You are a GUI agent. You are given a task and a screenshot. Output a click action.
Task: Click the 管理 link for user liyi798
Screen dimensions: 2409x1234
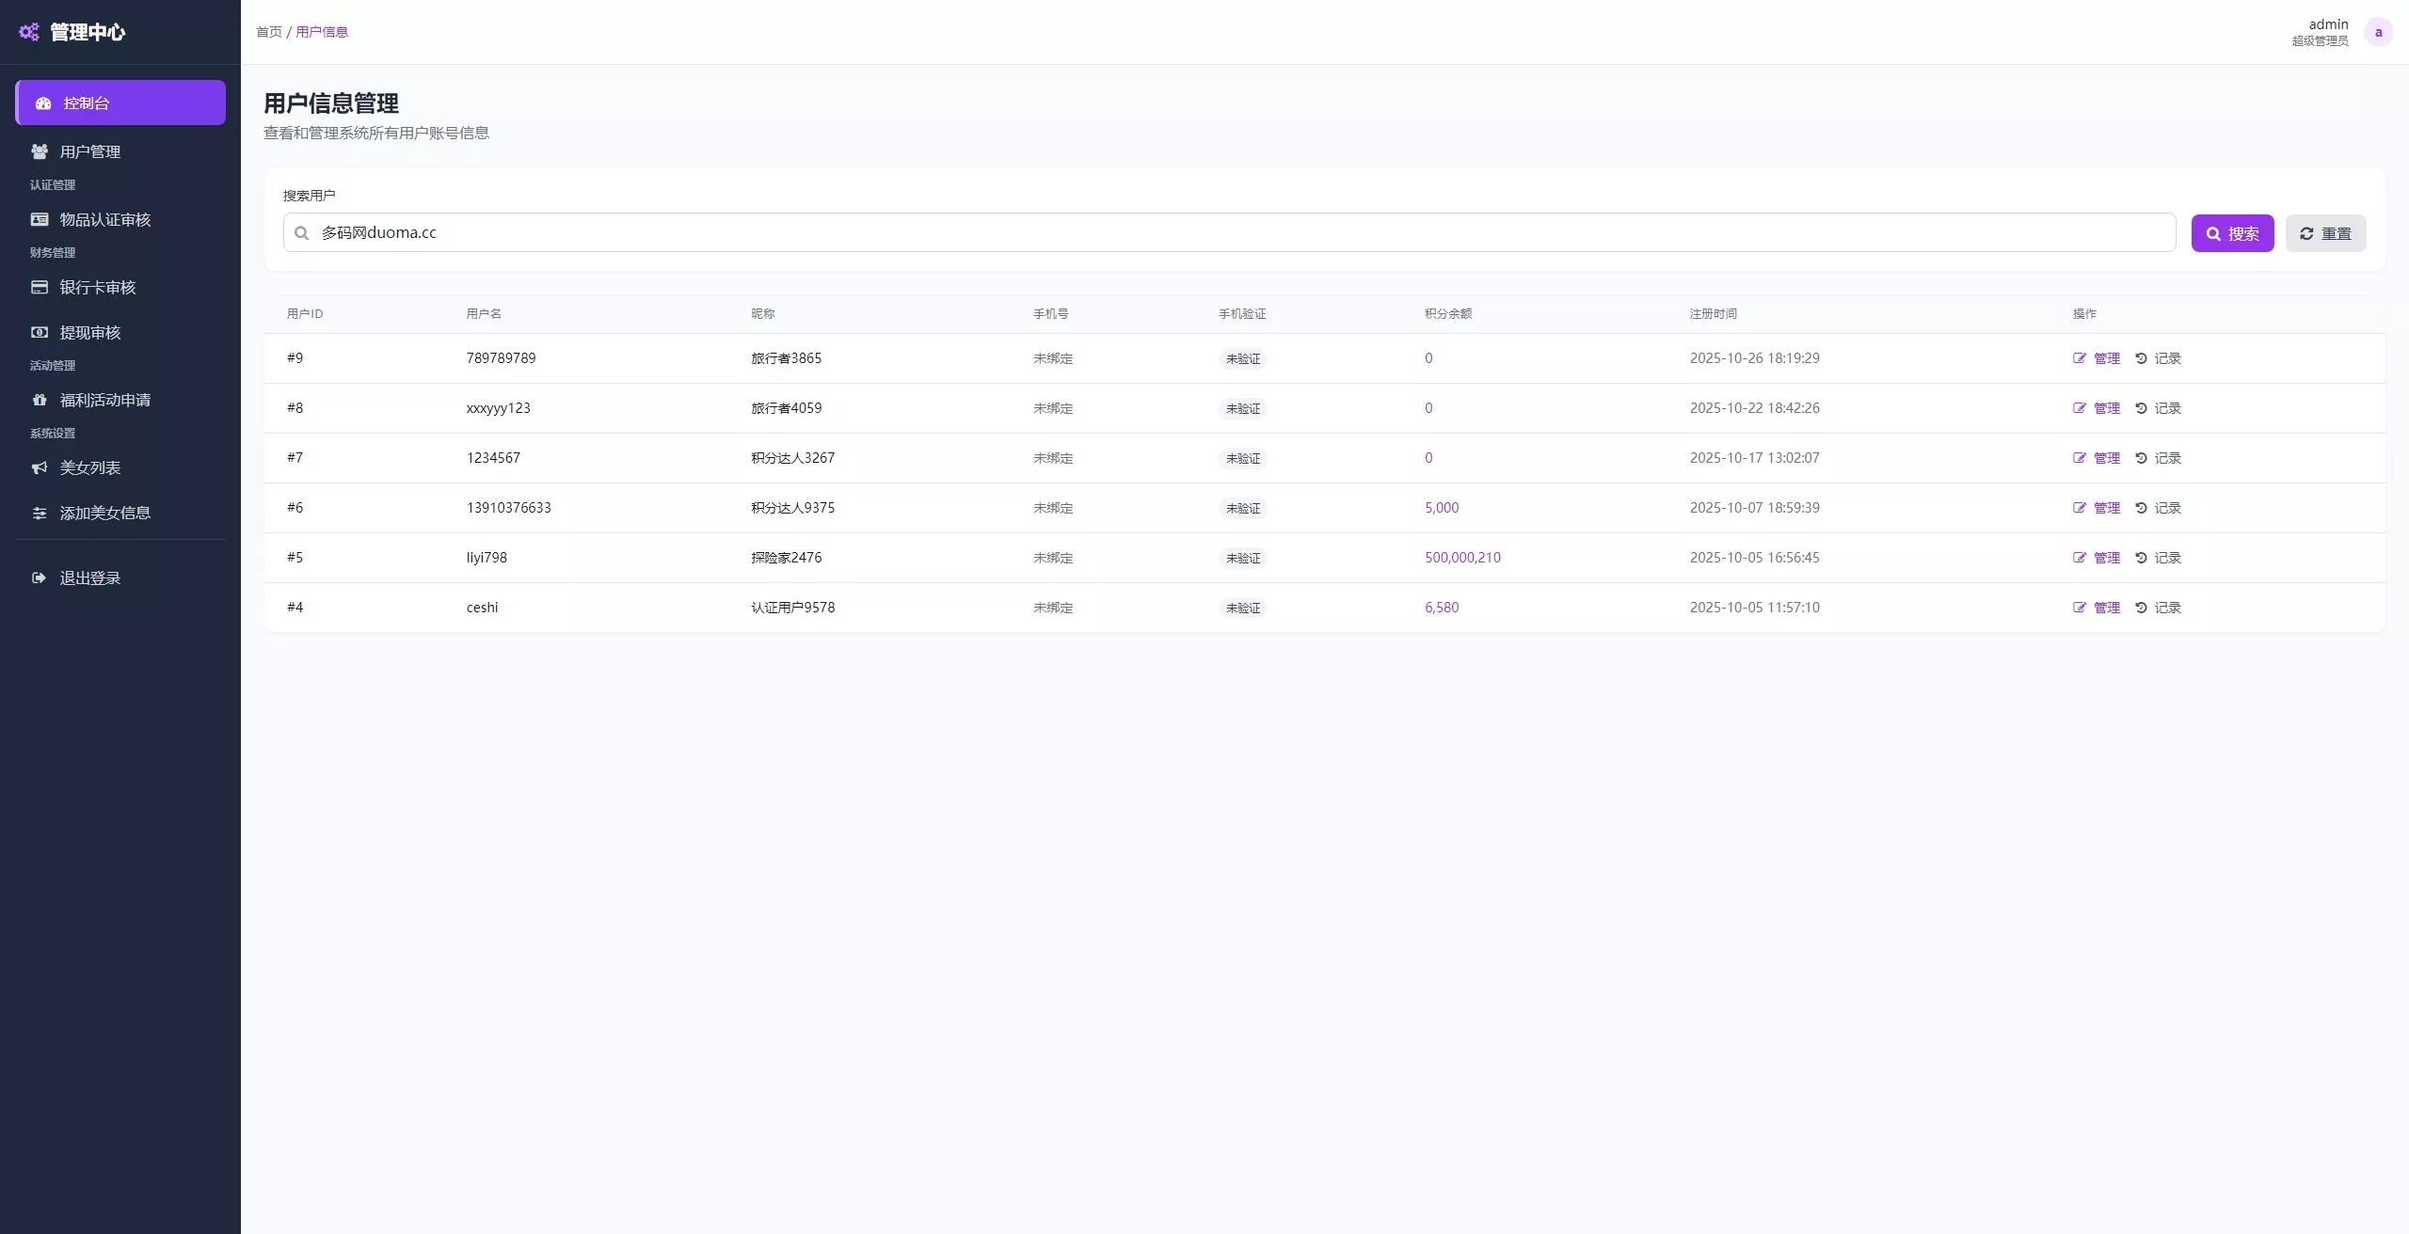pos(2106,558)
